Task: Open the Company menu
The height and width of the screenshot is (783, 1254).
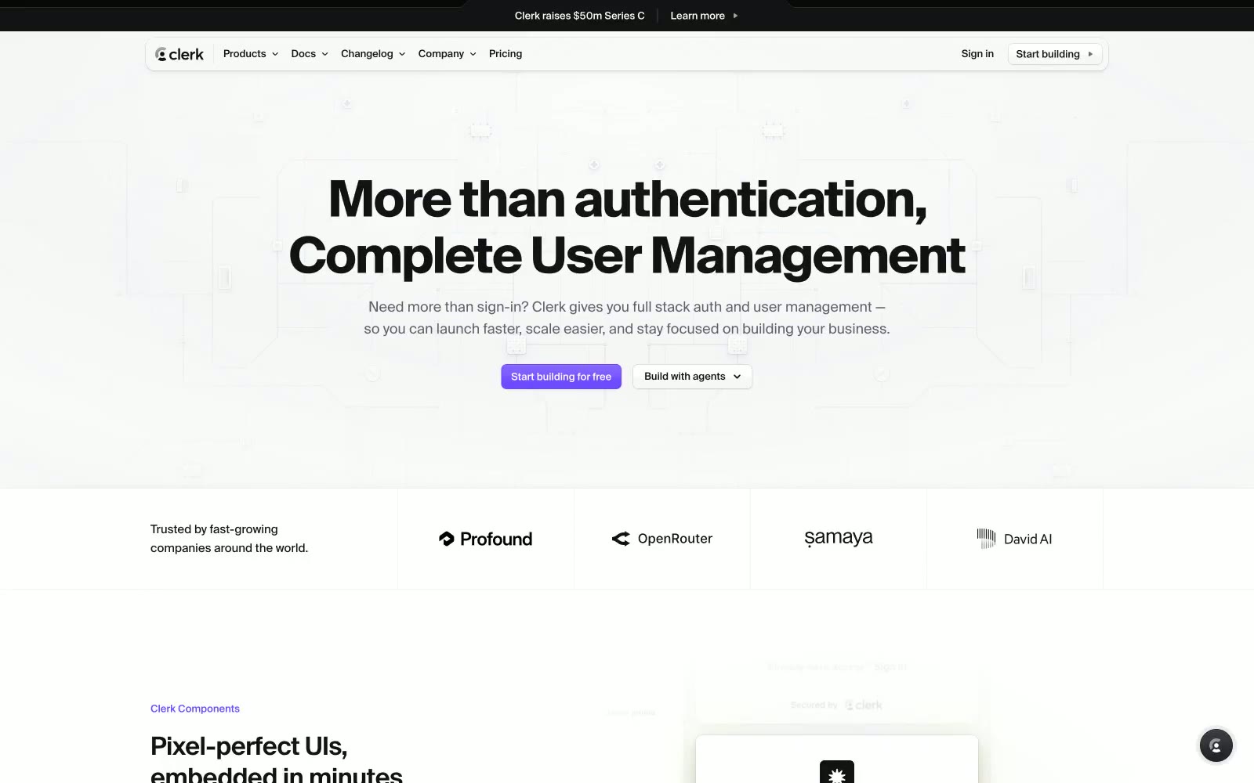Action: [x=447, y=54]
